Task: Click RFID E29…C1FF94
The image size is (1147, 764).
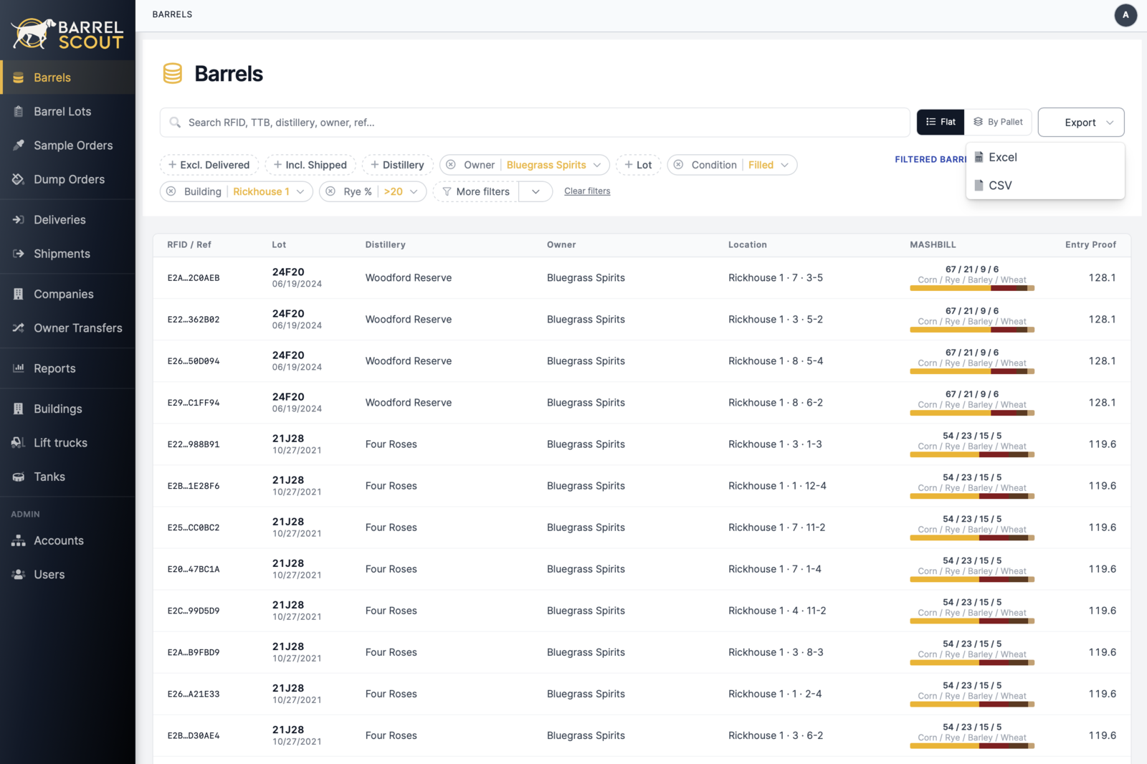Action: pos(194,403)
